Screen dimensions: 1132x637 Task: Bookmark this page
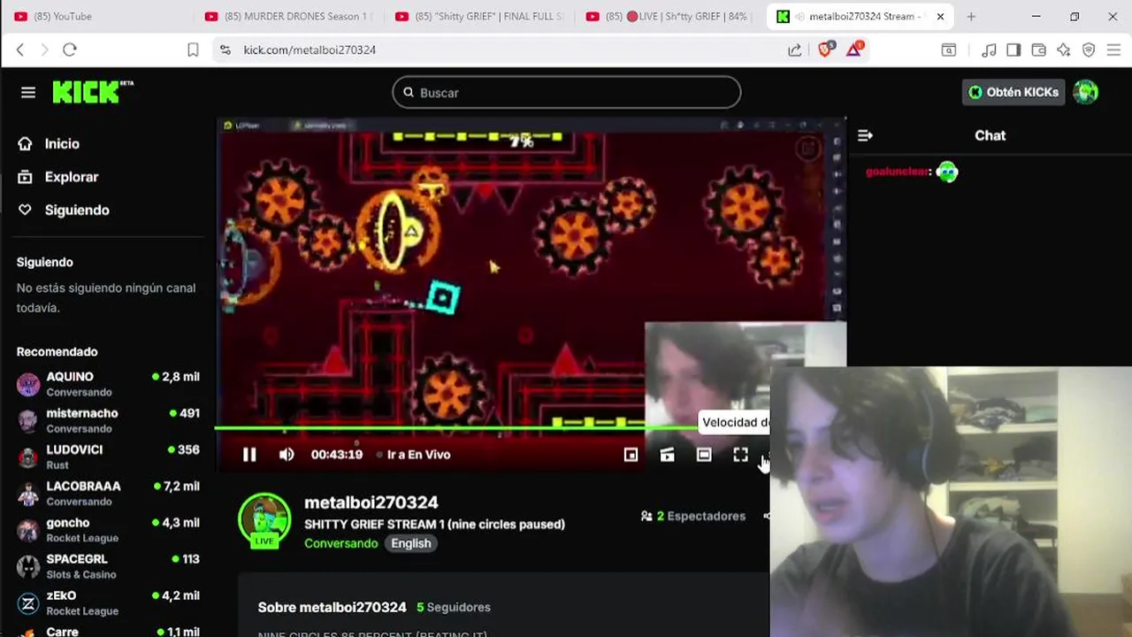click(193, 50)
